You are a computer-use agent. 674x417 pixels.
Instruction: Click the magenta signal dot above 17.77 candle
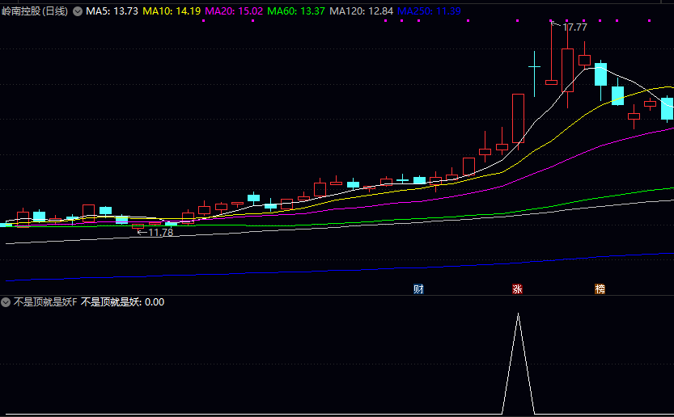(x=550, y=21)
